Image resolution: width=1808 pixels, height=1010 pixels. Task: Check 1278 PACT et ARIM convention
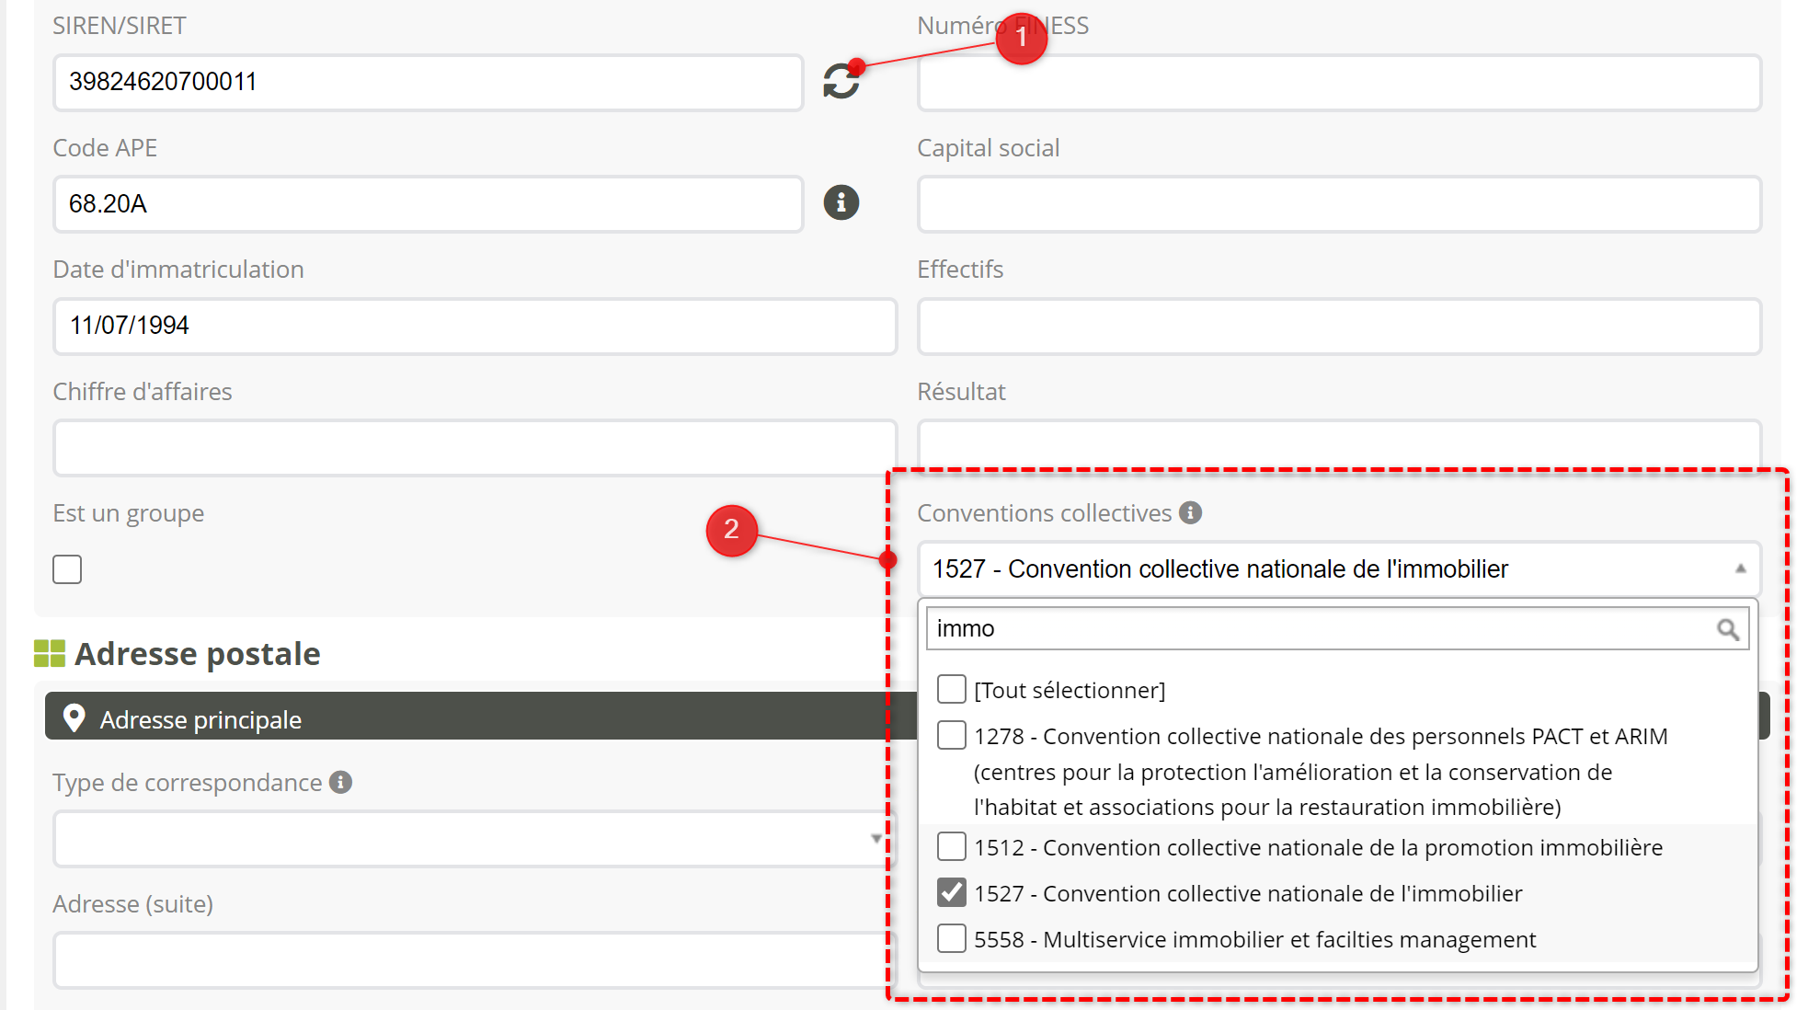[x=952, y=736]
